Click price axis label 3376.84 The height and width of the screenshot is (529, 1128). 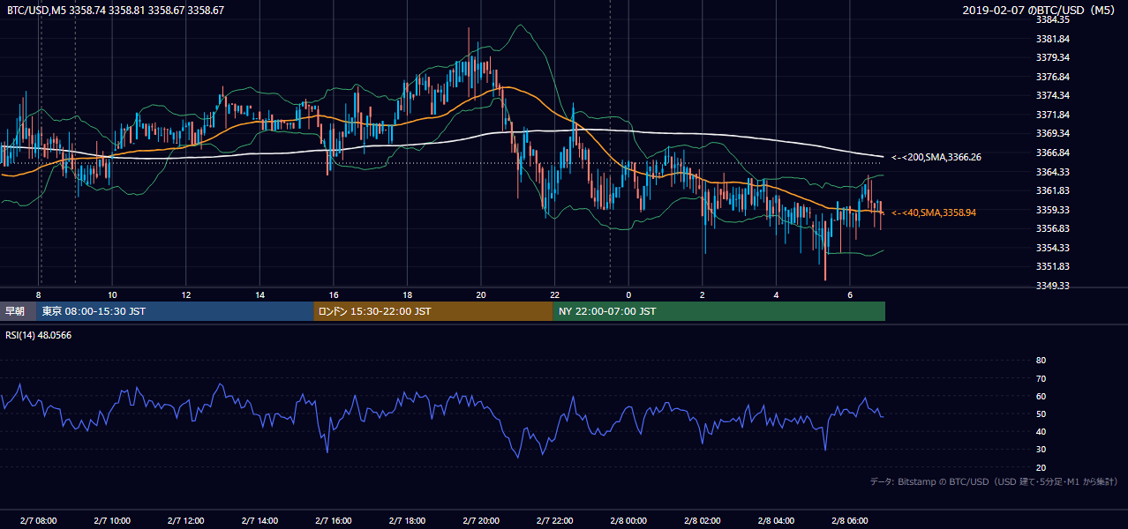click(1053, 77)
